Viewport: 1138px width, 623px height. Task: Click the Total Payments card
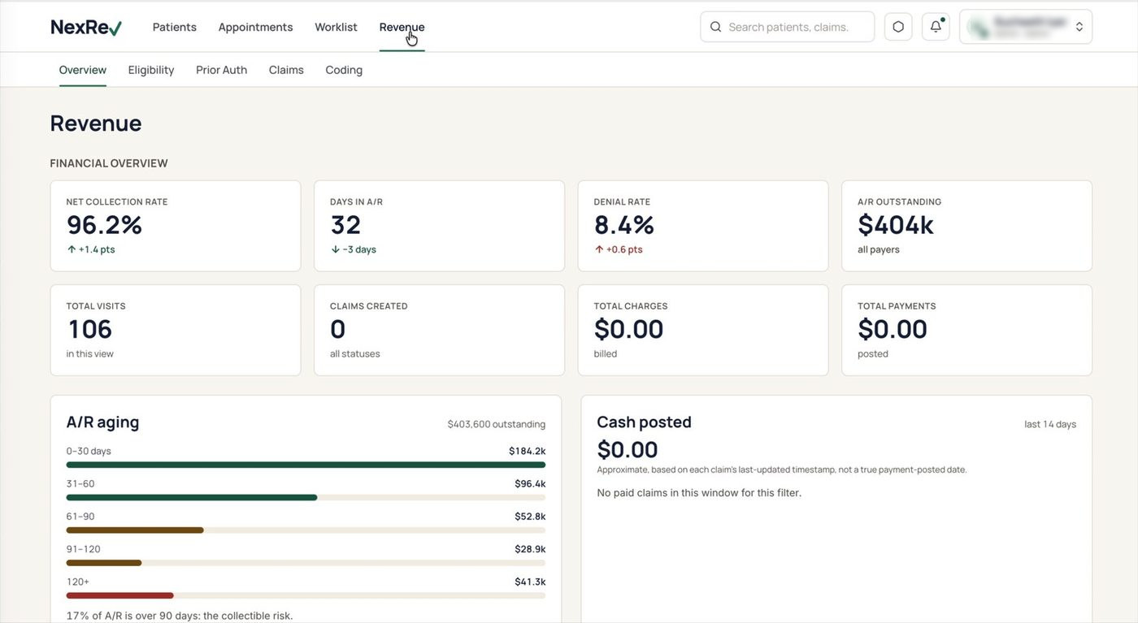pos(966,330)
